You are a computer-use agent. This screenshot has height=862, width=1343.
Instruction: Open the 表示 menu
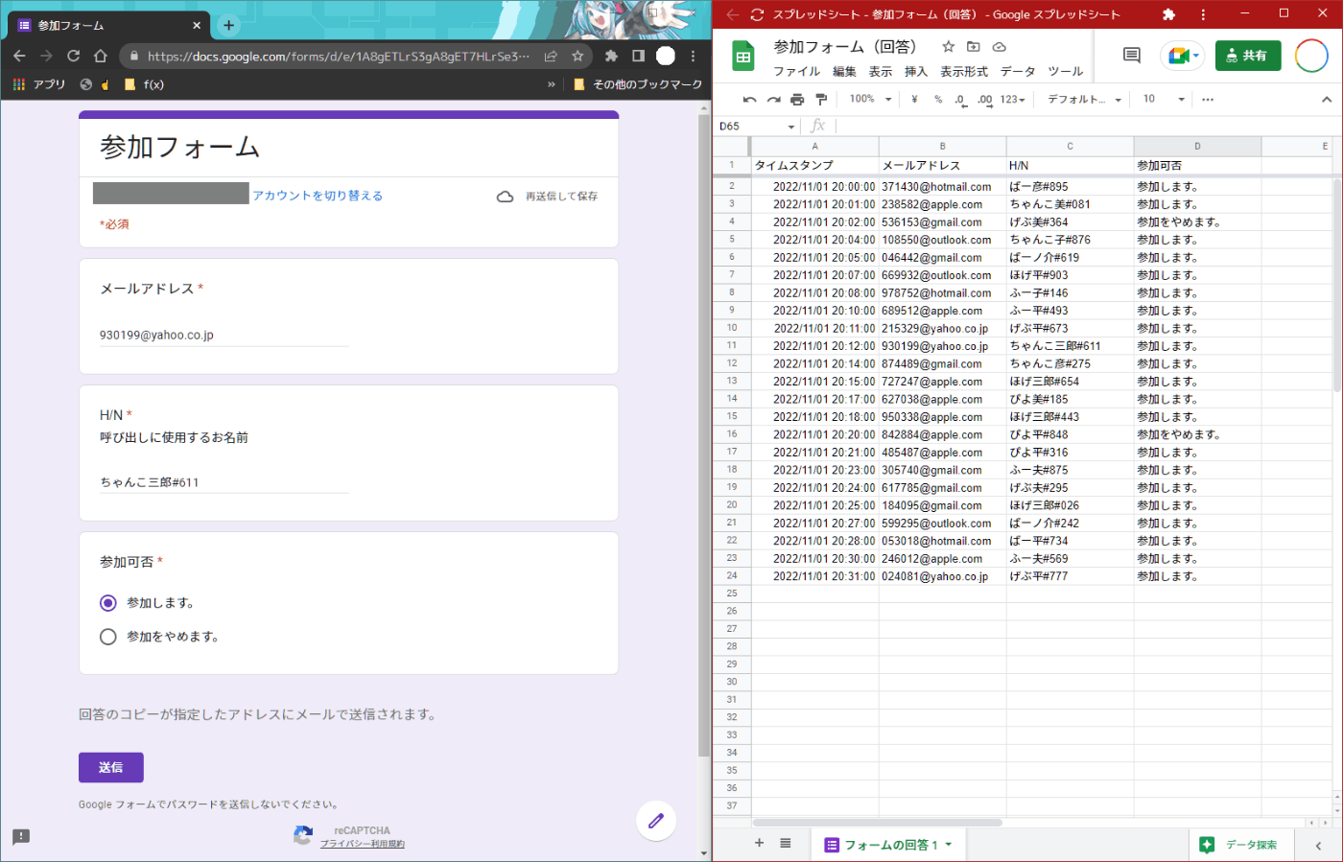tap(881, 72)
